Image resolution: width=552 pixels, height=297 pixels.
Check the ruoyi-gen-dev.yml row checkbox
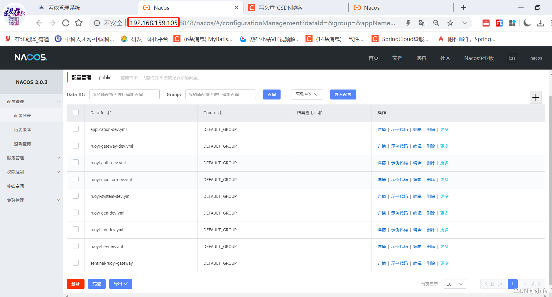pyautogui.click(x=76, y=212)
